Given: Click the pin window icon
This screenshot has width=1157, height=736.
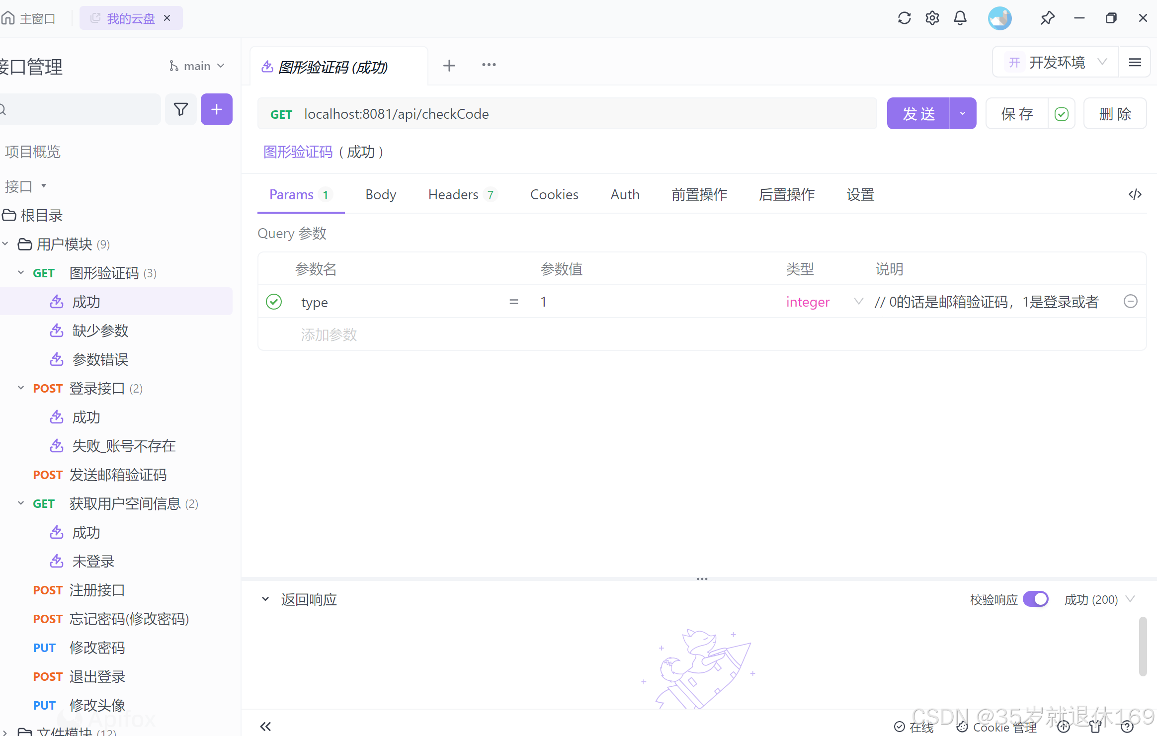Looking at the screenshot, I should [x=1047, y=18].
